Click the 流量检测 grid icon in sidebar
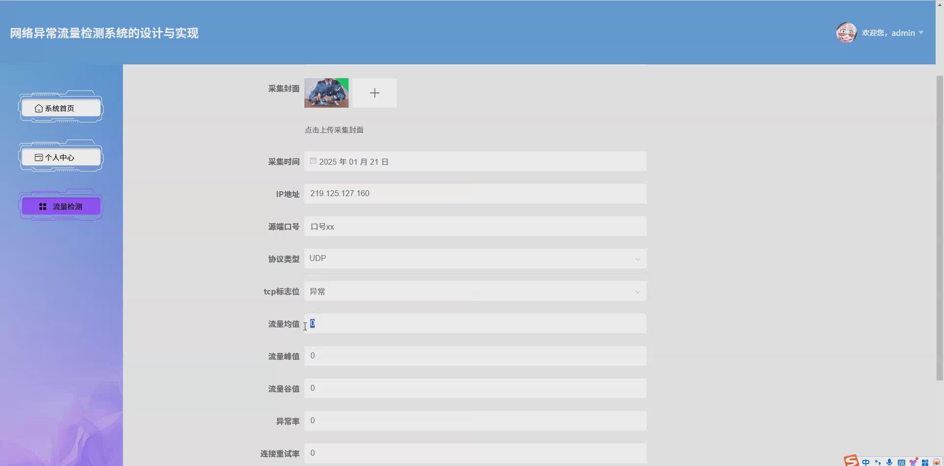 point(42,206)
